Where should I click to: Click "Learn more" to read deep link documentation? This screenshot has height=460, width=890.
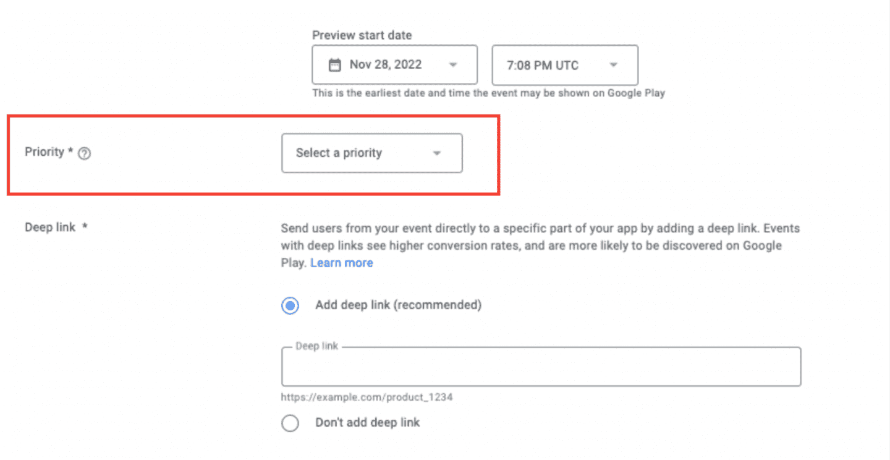(x=341, y=262)
